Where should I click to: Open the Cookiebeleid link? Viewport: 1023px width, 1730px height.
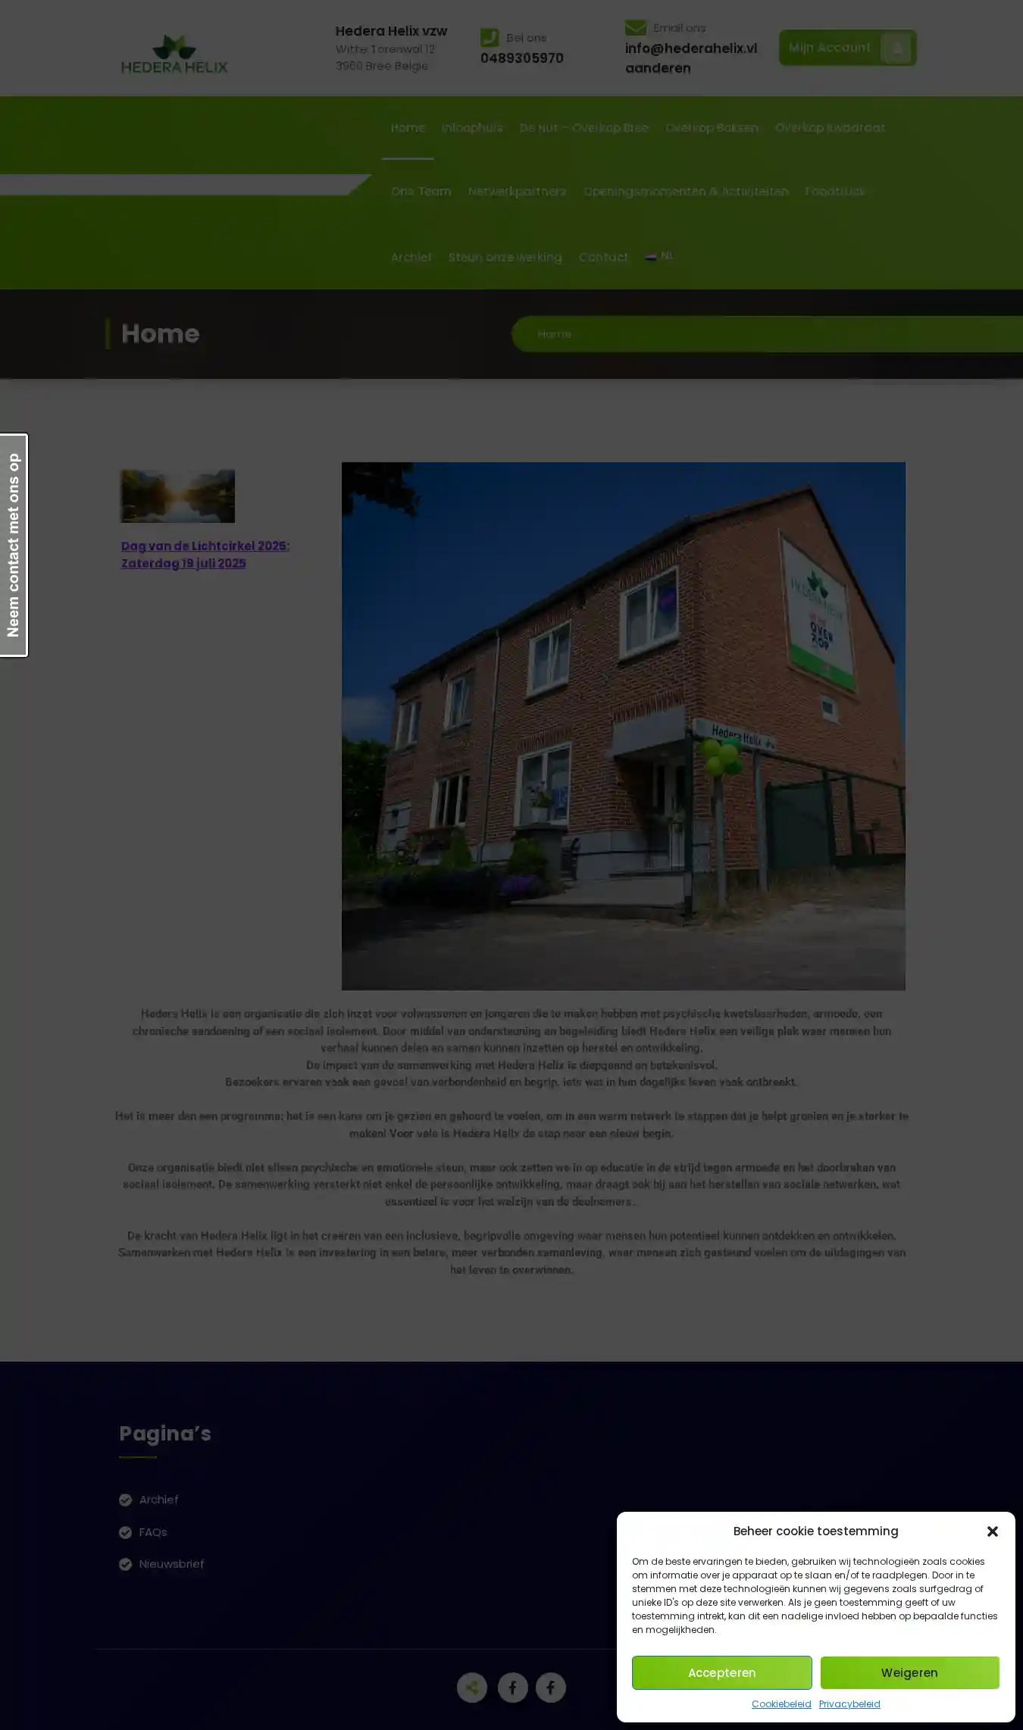(x=781, y=1704)
